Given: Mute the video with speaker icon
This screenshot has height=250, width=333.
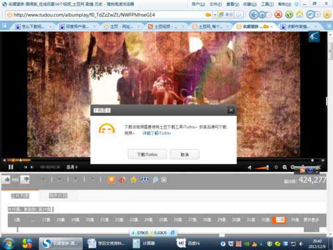Looking at the screenshot, I should click(250, 167).
